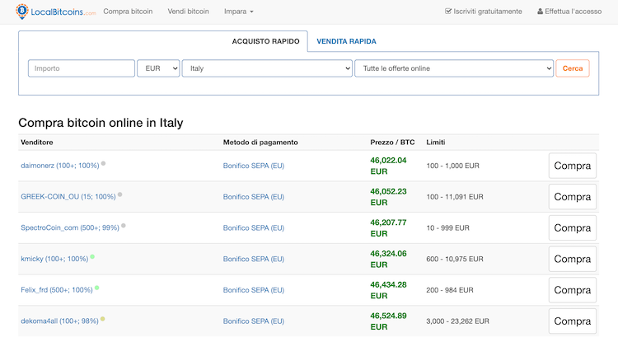
Task: Open the Tutte le offerte online dropdown
Action: 454,68
